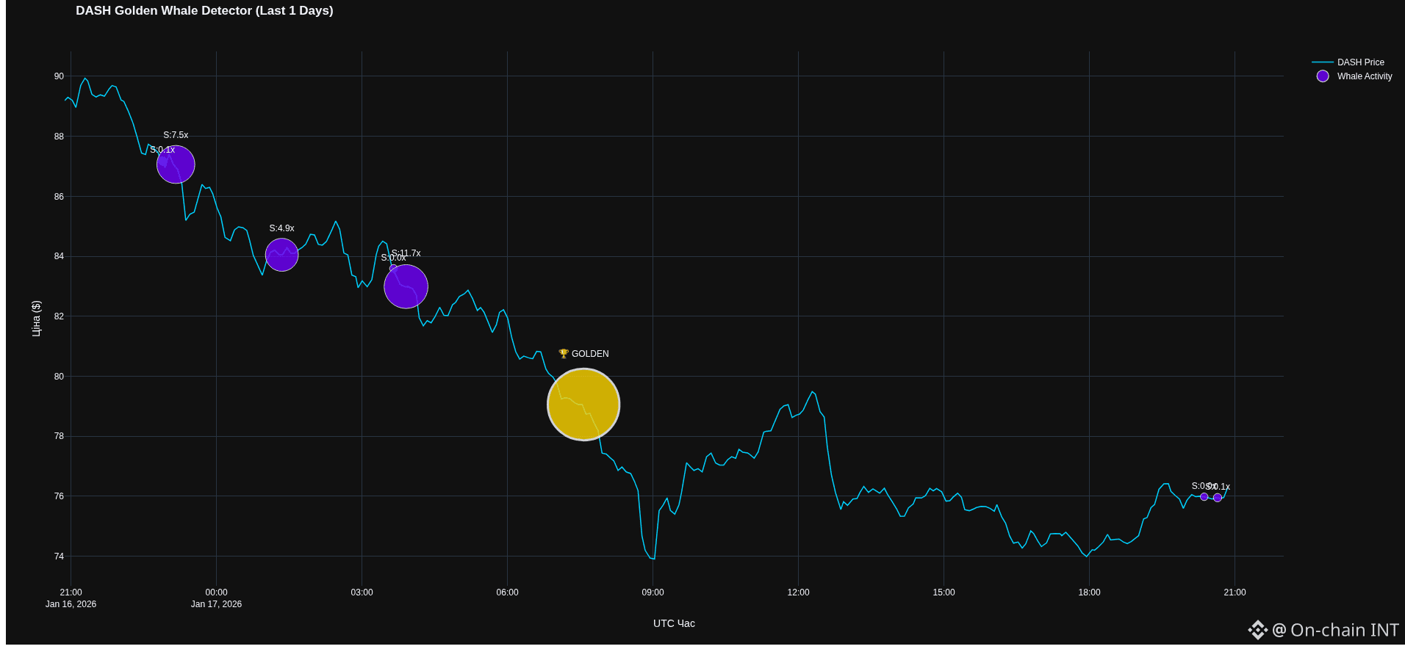This screenshot has width=1405, height=649.
Task: Toggle Whale Activity legend entry
Action: pos(1354,76)
